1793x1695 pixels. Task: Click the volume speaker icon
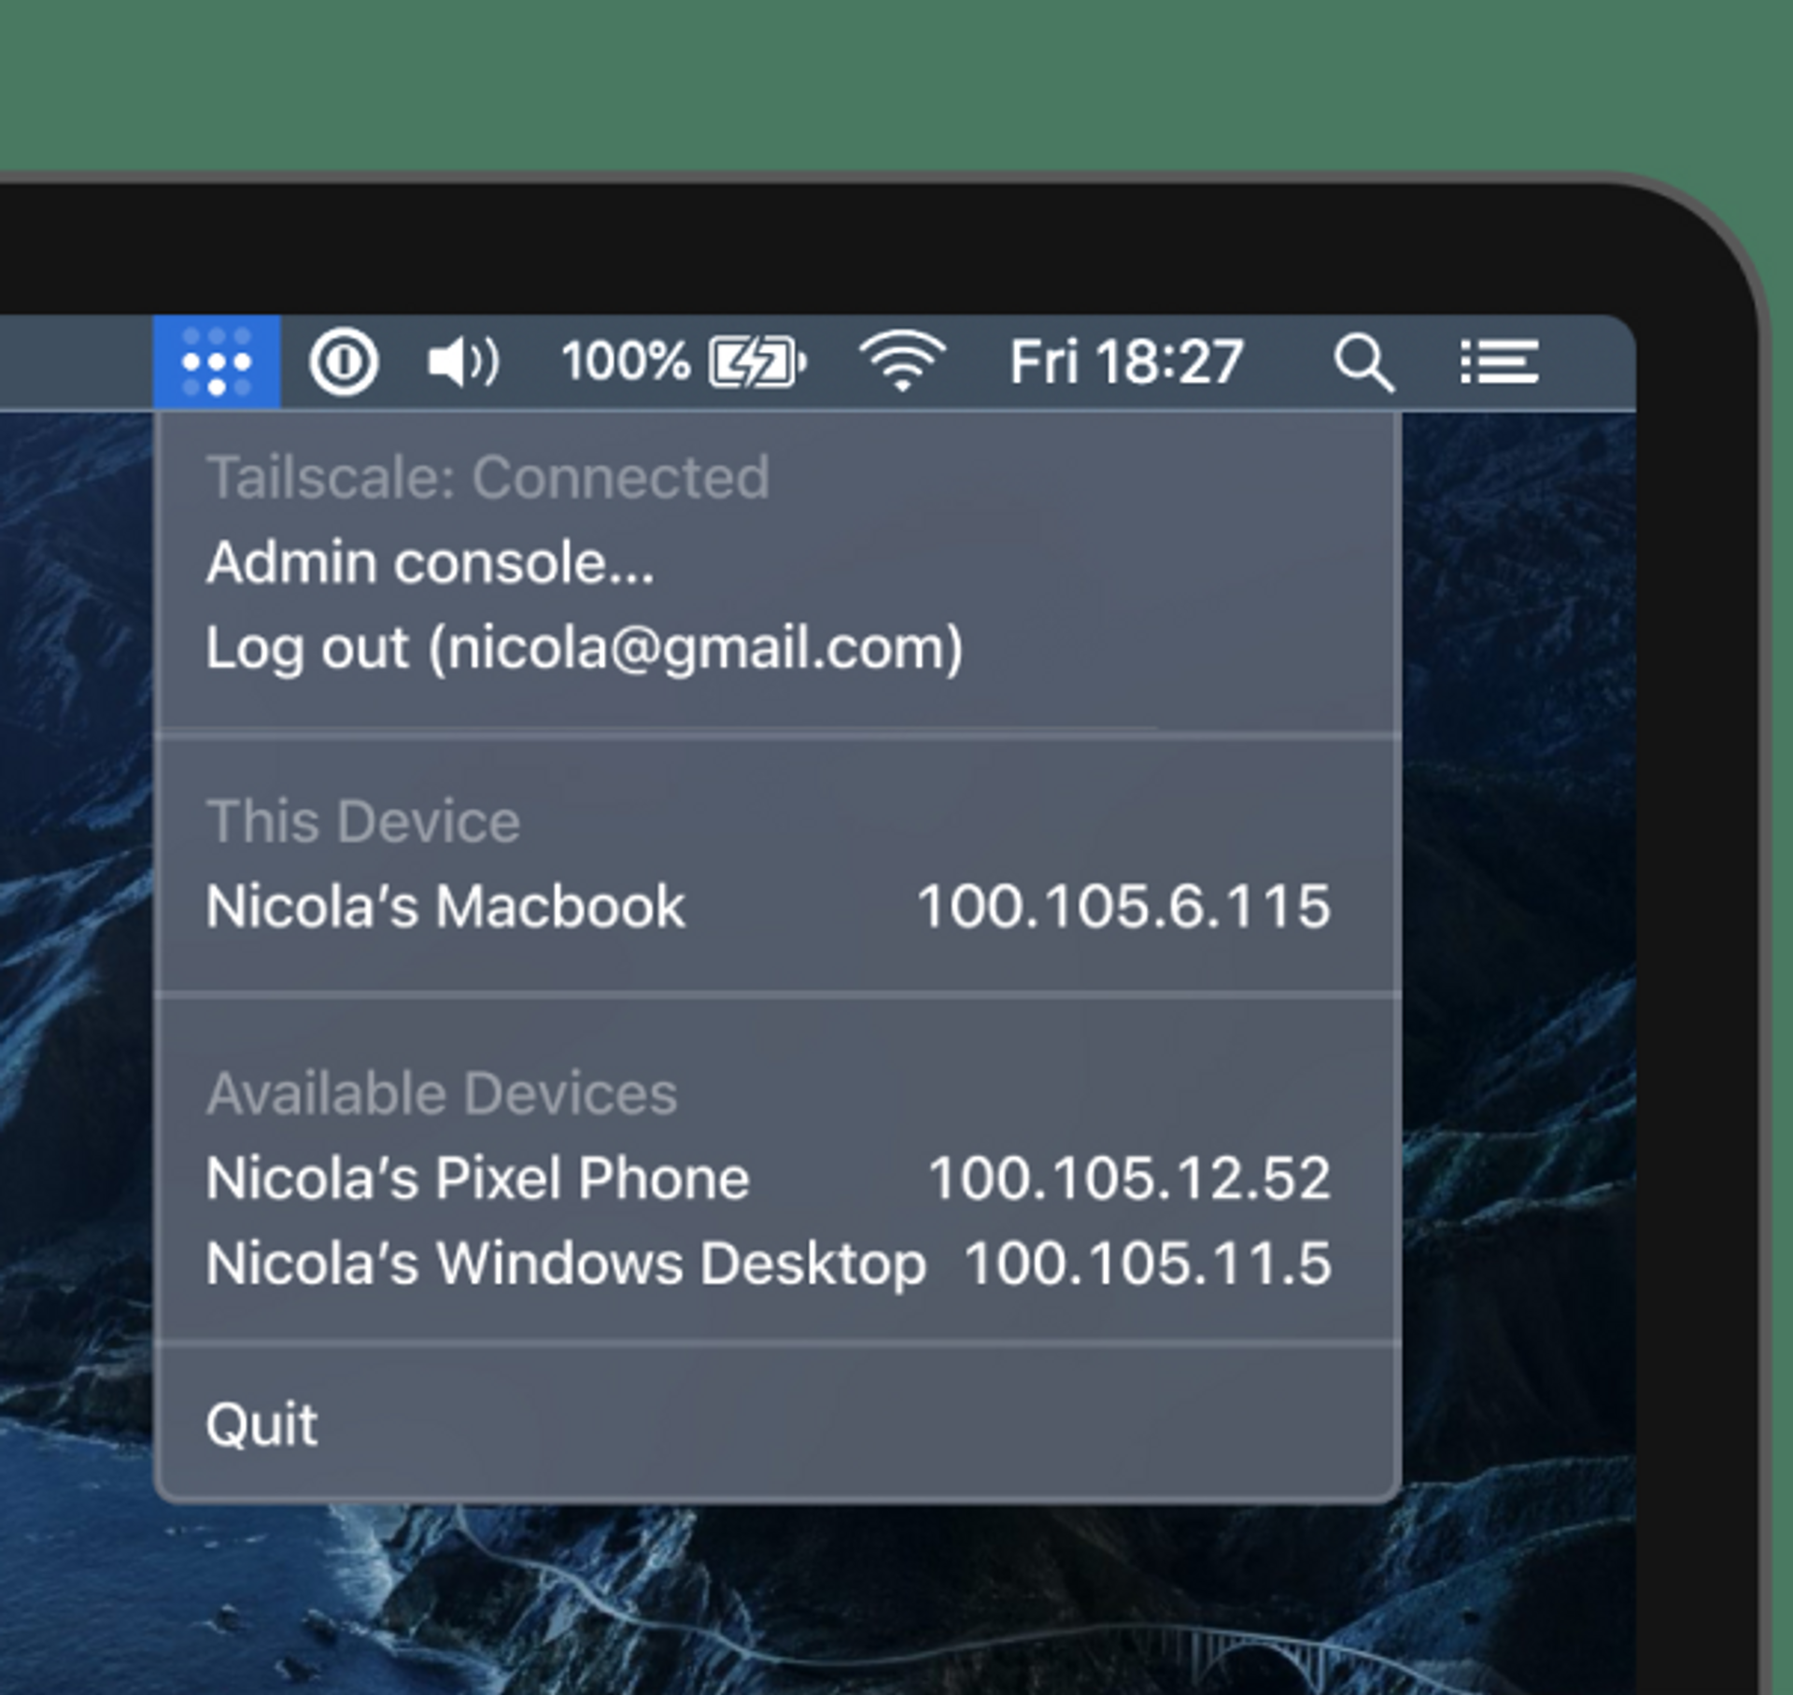coord(462,361)
